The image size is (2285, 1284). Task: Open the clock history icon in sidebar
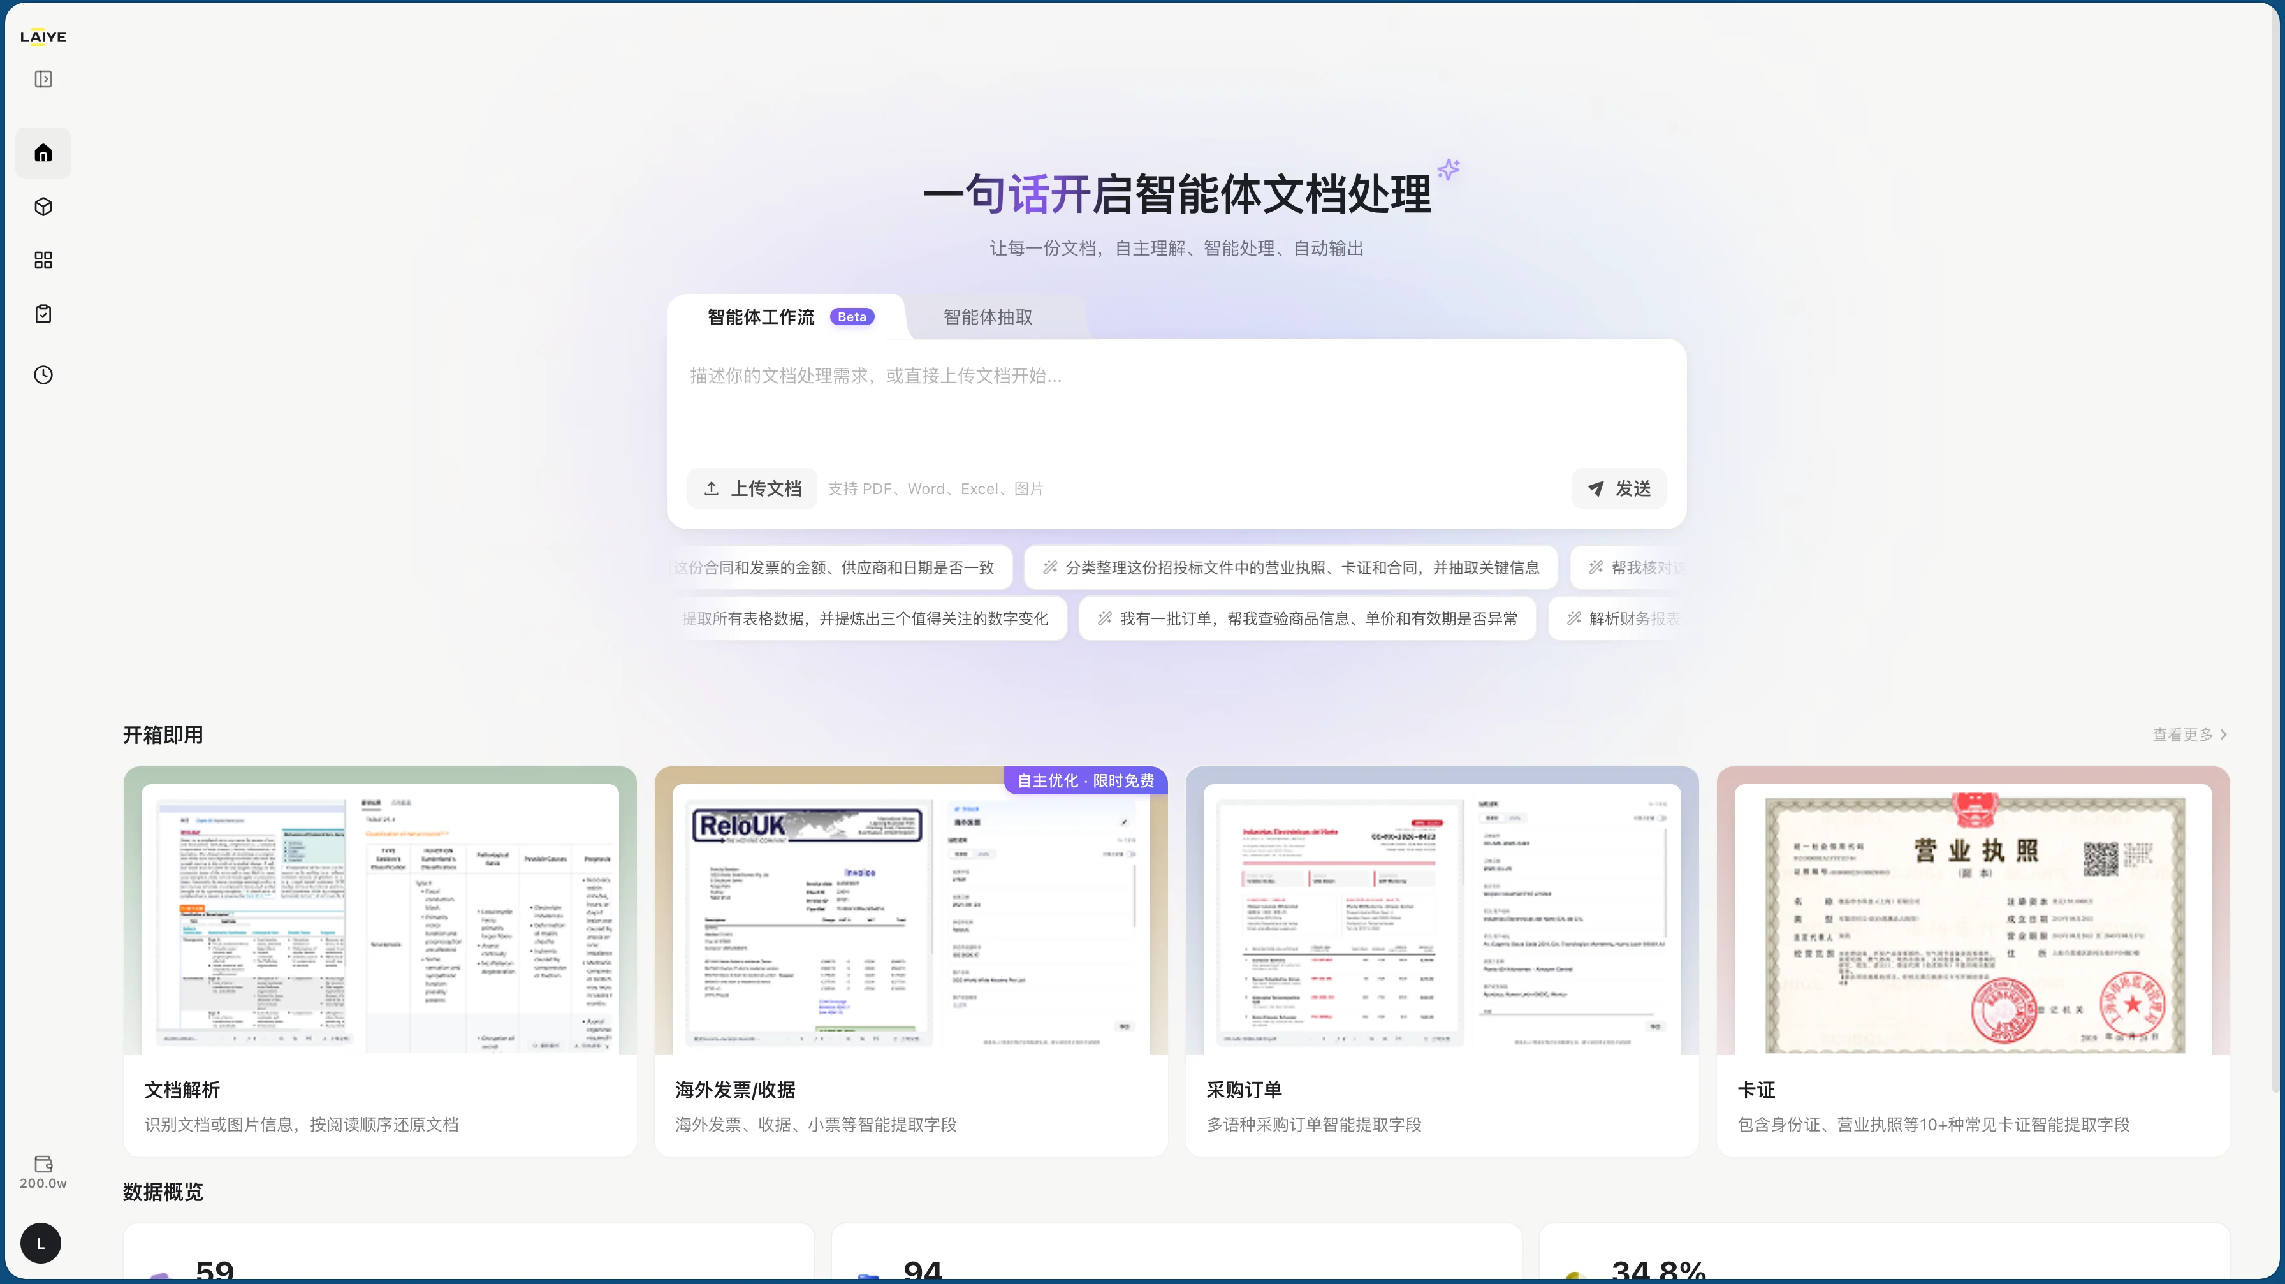click(43, 374)
